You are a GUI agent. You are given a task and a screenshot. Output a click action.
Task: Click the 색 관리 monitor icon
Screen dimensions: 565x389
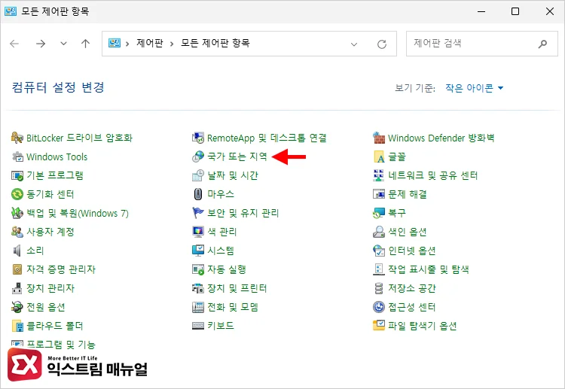198,232
